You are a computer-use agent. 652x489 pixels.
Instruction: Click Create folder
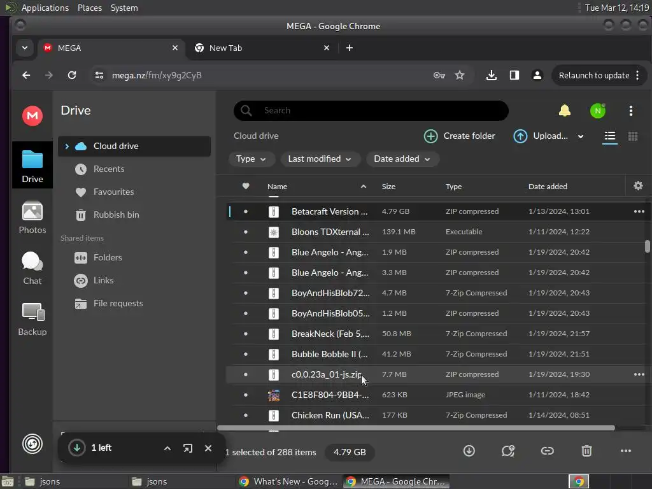460,136
